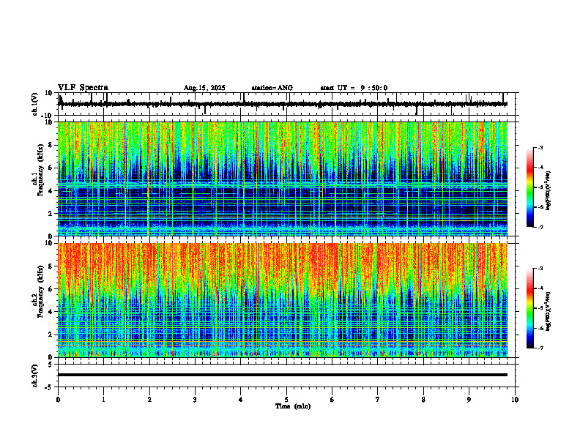Click the 'station=ANG' header text
The width and height of the screenshot is (580, 448).
[272, 88]
